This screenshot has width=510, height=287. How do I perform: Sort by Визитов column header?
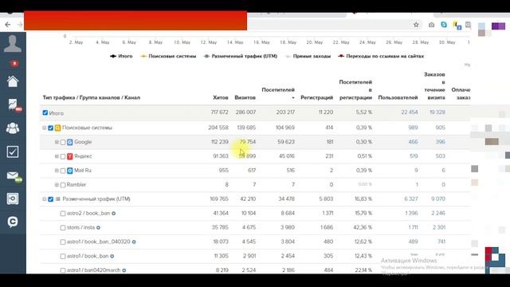pos(245,97)
